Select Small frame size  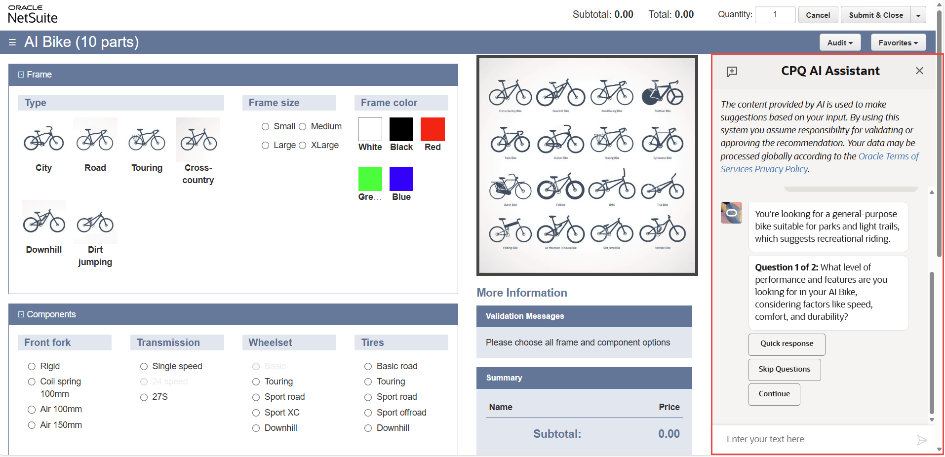tap(265, 127)
